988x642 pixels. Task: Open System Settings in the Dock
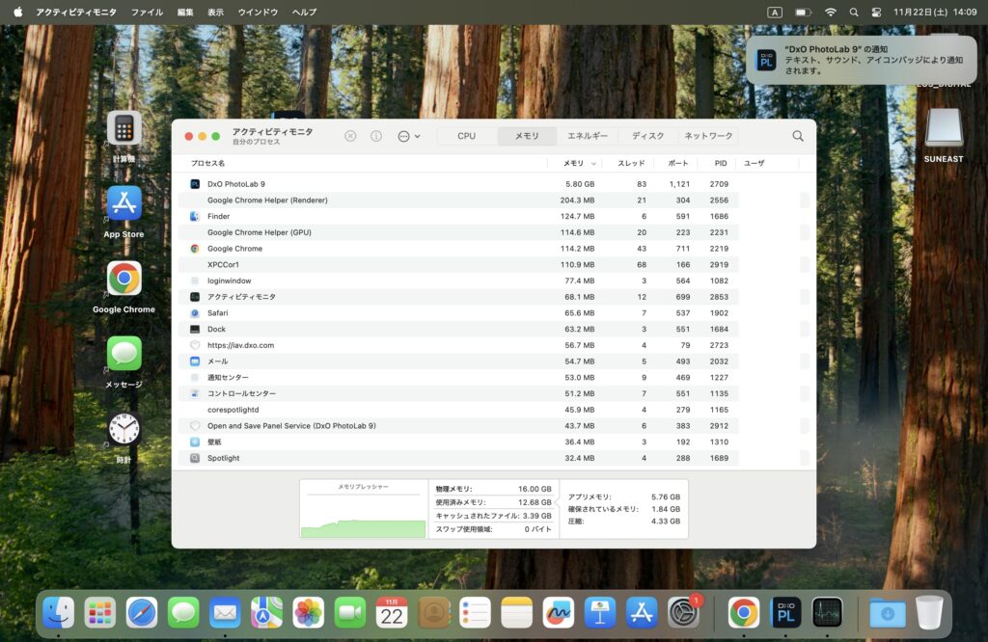683,612
